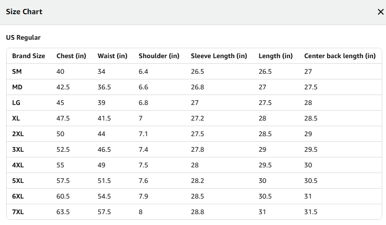Select the 4XL size row label

(18, 165)
